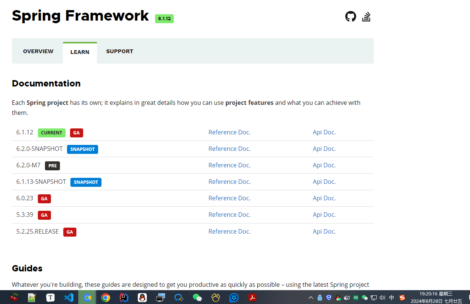The height and width of the screenshot is (304, 470).
Task: Open the blue chat bubble app in taskbar
Action: [179, 298]
